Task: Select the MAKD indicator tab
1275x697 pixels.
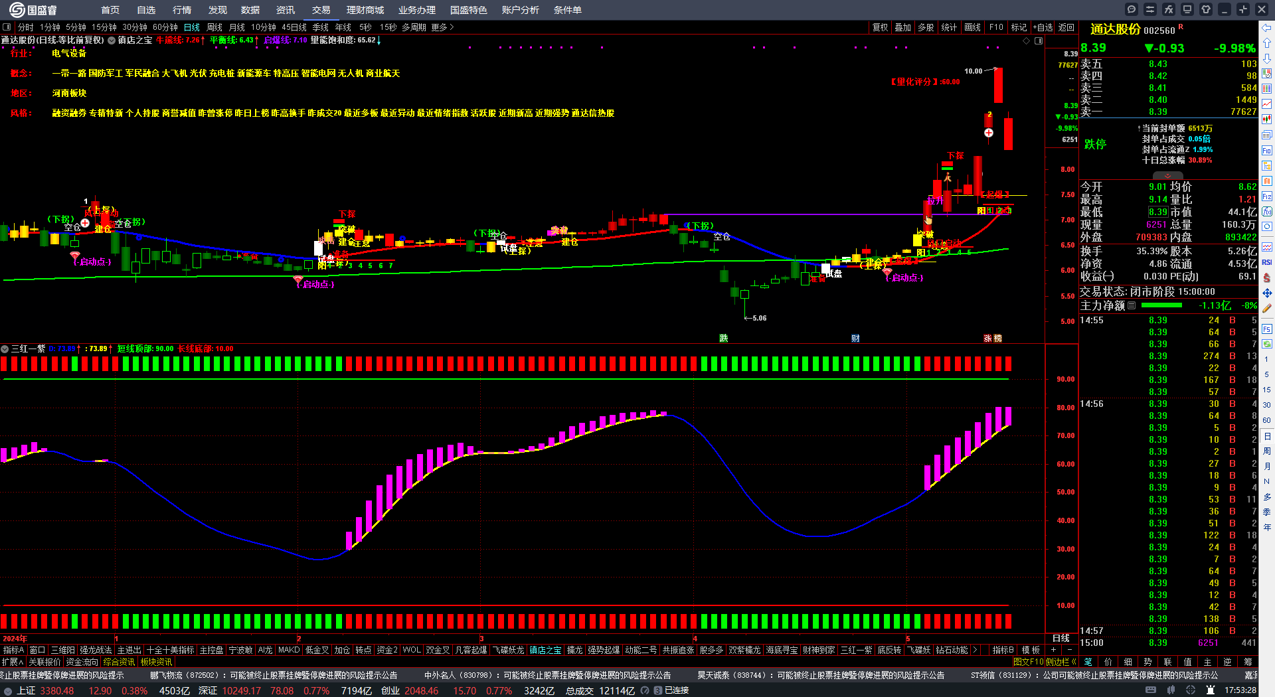Action: [x=289, y=650]
